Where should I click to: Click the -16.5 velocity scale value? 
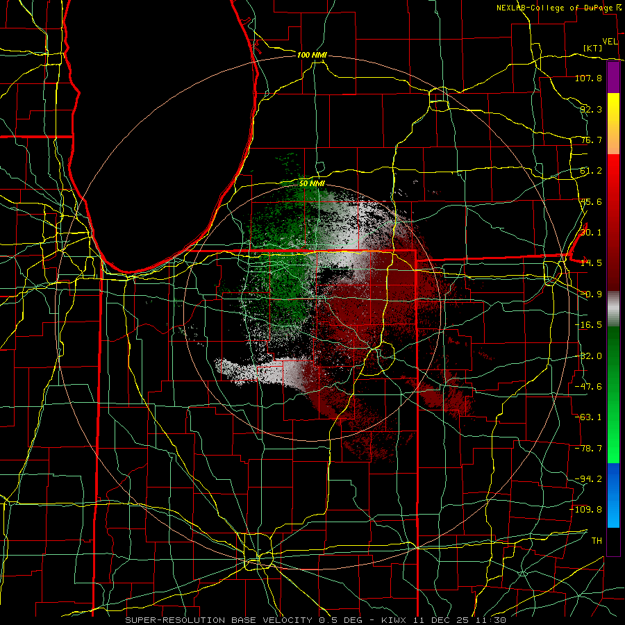[588, 325]
